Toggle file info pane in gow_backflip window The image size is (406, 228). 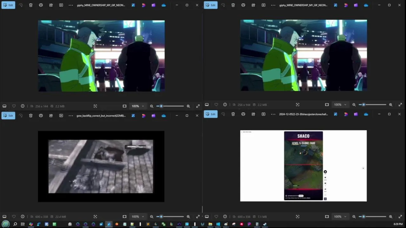(23, 217)
